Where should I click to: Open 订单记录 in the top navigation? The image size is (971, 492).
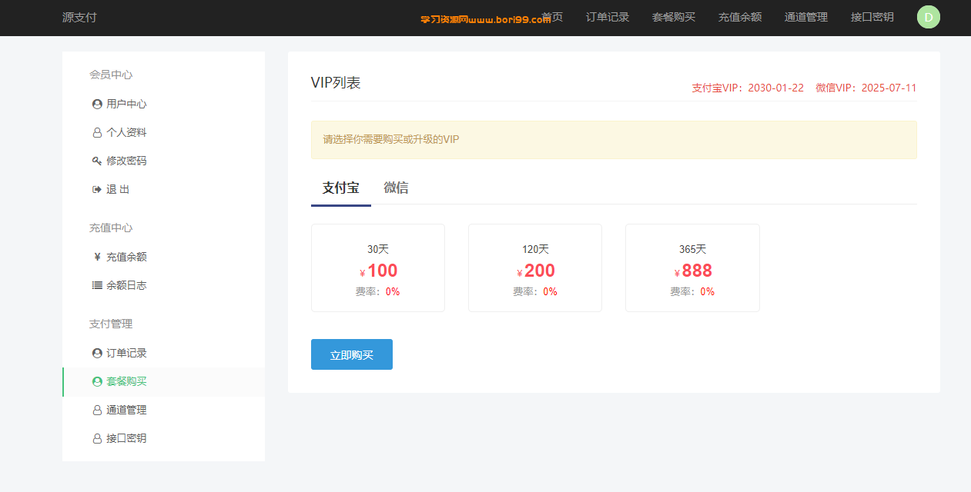click(x=608, y=17)
